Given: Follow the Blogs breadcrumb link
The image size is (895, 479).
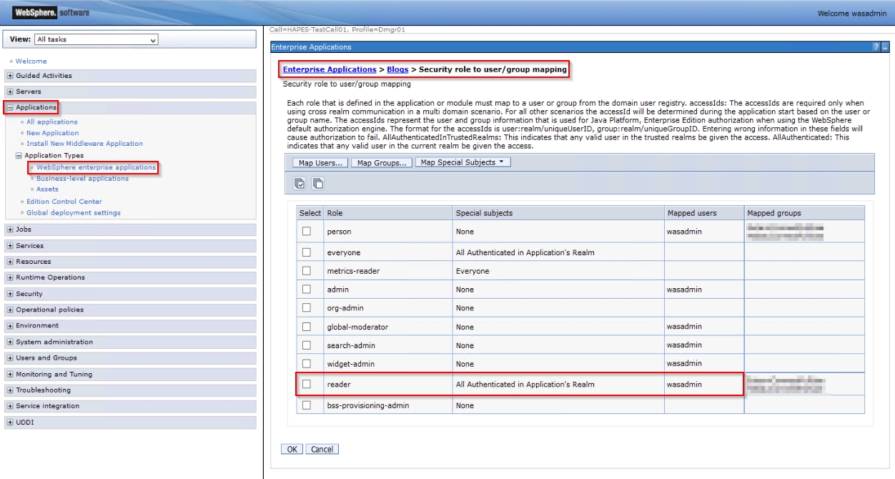Looking at the screenshot, I should [x=397, y=69].
